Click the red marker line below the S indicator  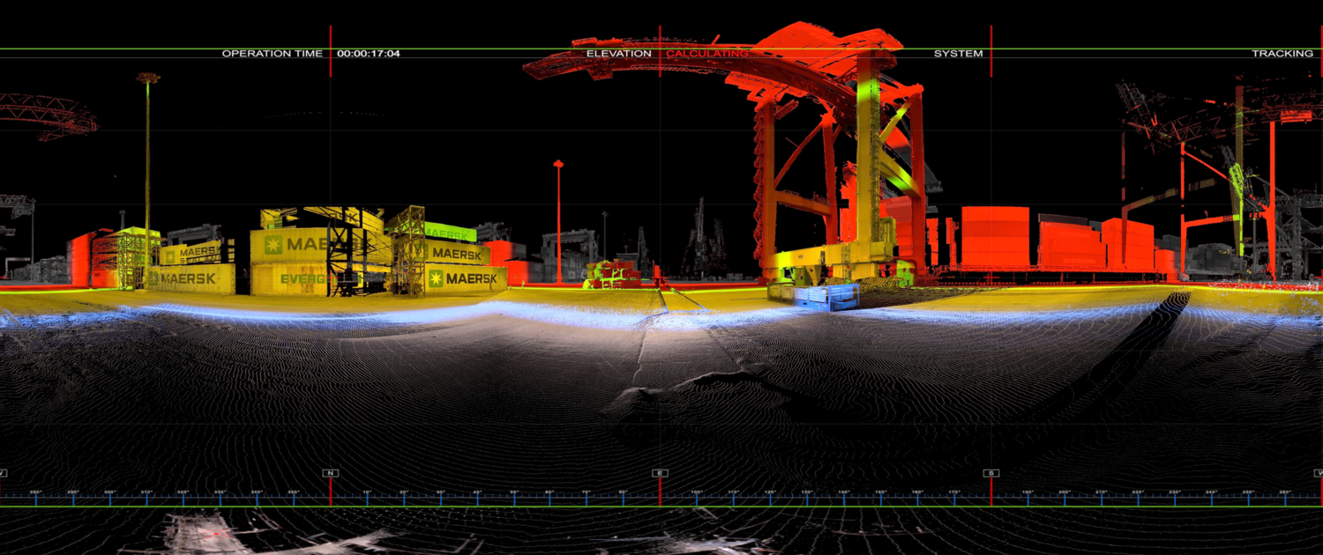point(992,493)
